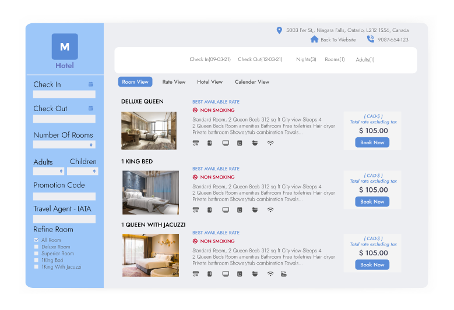
Task: Uncheck the All Room filter checkbox
Action: click(36, 240)
